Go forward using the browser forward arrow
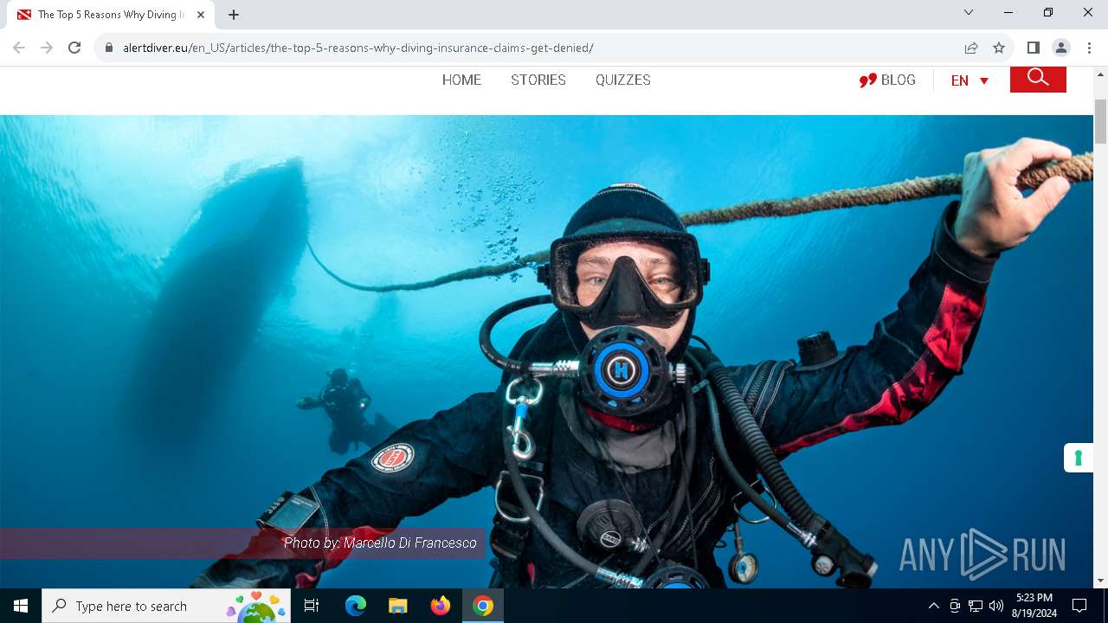Viewport: 1108px width, 623px height. tap(47, 48)
